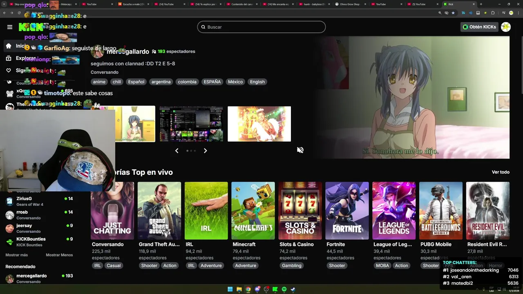
Task: Open the Grand Theft Auto V card
Action: pyautogui.click(x=159, y=211)
